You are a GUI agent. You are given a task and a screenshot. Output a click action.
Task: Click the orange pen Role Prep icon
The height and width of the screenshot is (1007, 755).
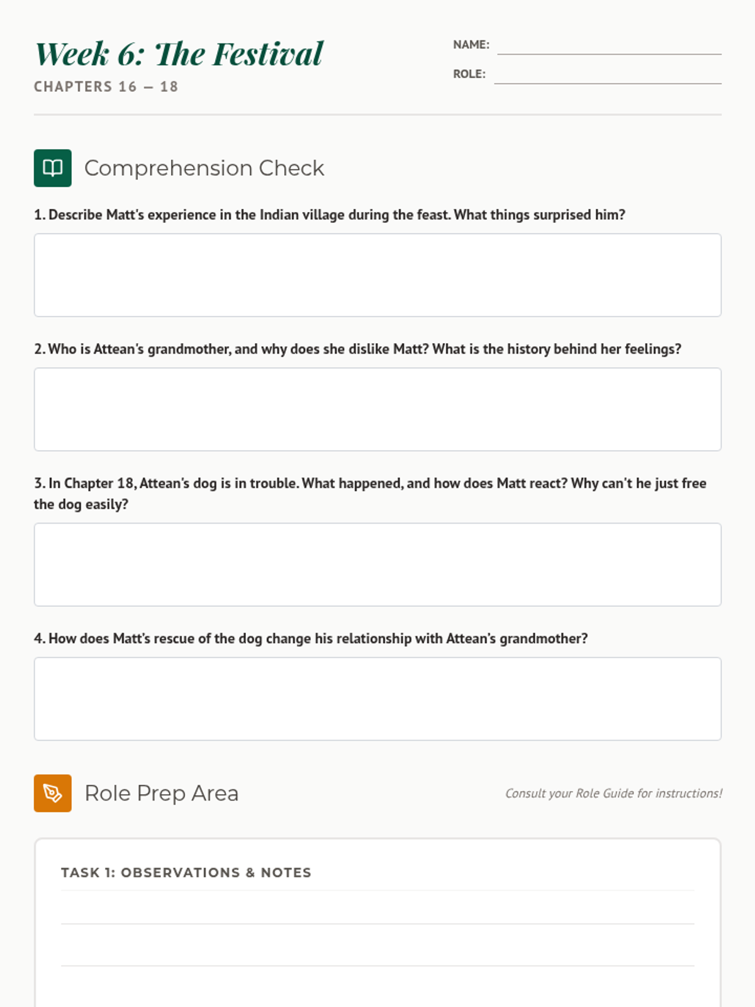click(x=52, y=793)
